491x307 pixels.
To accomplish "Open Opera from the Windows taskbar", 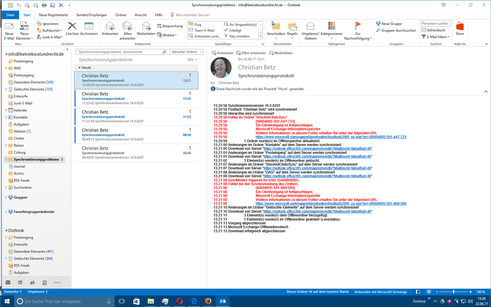I will (x=179, y=301).
